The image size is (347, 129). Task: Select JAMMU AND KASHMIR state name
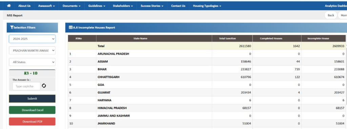114,116
